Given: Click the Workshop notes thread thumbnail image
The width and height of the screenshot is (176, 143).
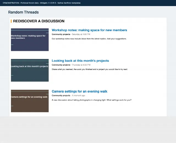Looking at the screenshot, I should (x=30, y=40).
